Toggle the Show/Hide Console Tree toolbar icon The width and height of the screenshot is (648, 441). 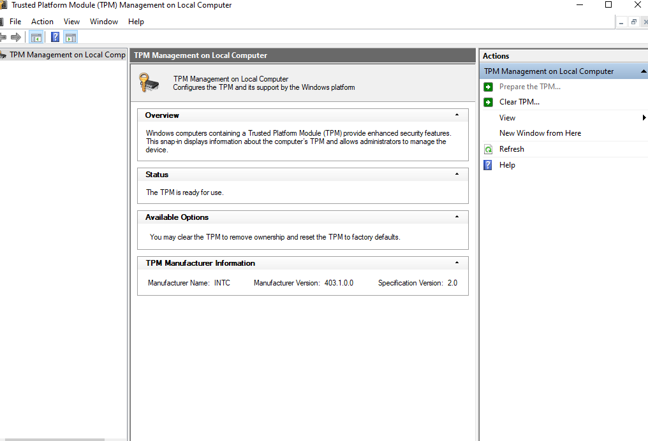pyautogui.click(x=36, y=38)
